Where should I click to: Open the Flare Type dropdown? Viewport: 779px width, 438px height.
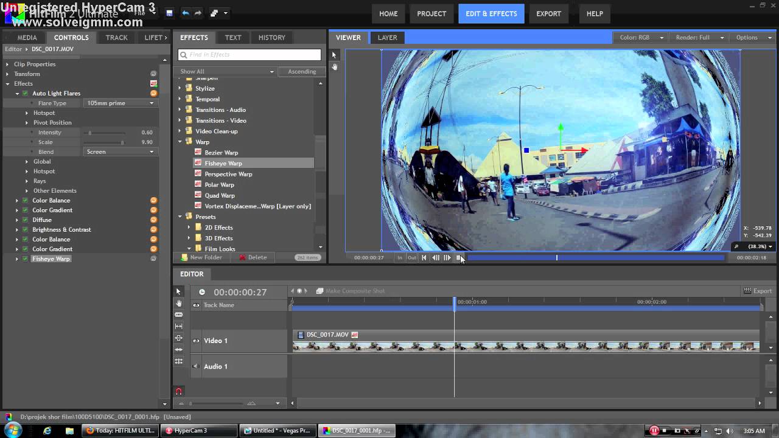120,103
